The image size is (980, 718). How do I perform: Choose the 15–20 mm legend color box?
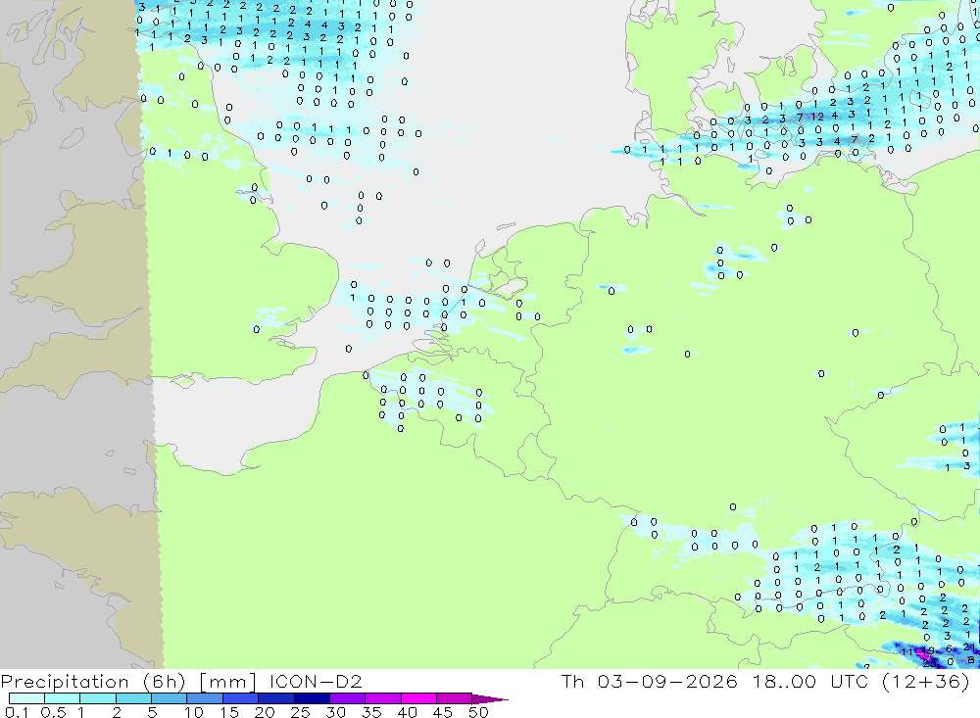pos(241,698)
